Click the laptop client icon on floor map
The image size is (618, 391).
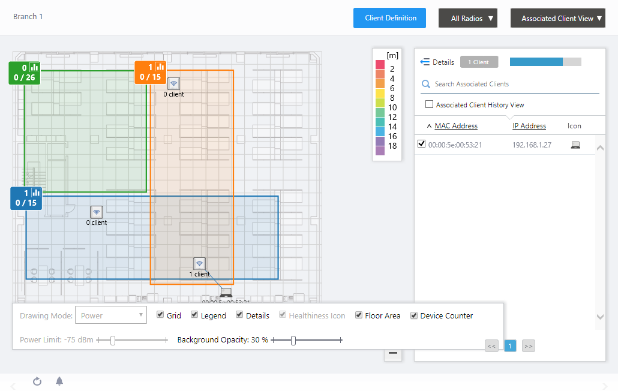click(x=226, y=293)
